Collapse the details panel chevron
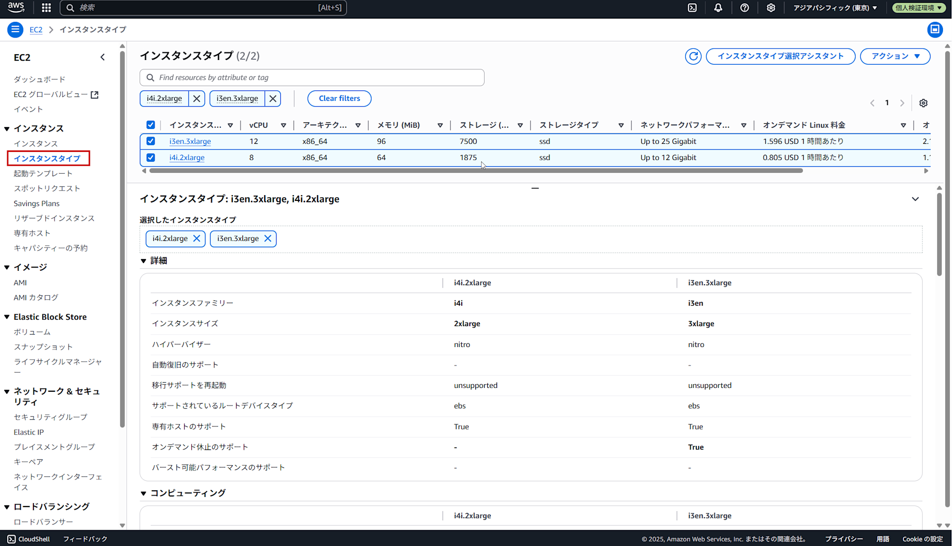The width and height of the screenshot is (952, 546). (915, 199)
